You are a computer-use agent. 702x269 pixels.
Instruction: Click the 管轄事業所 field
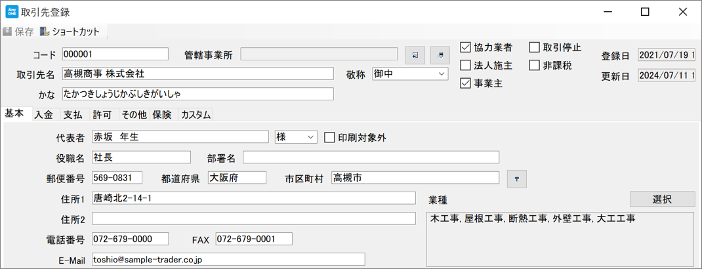pos(320,54)
